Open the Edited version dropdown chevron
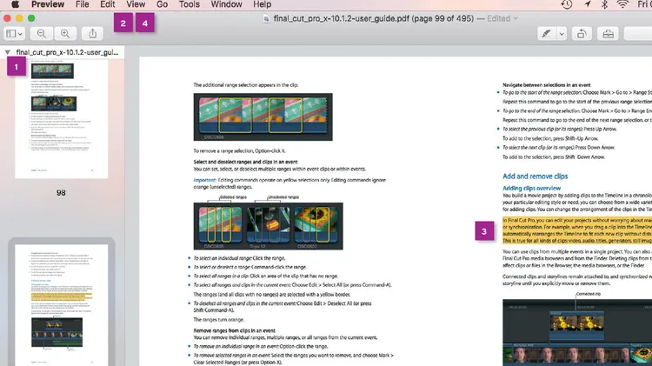Image resolution: width=652 pixels, height=366 pixels. click(516, 19)
